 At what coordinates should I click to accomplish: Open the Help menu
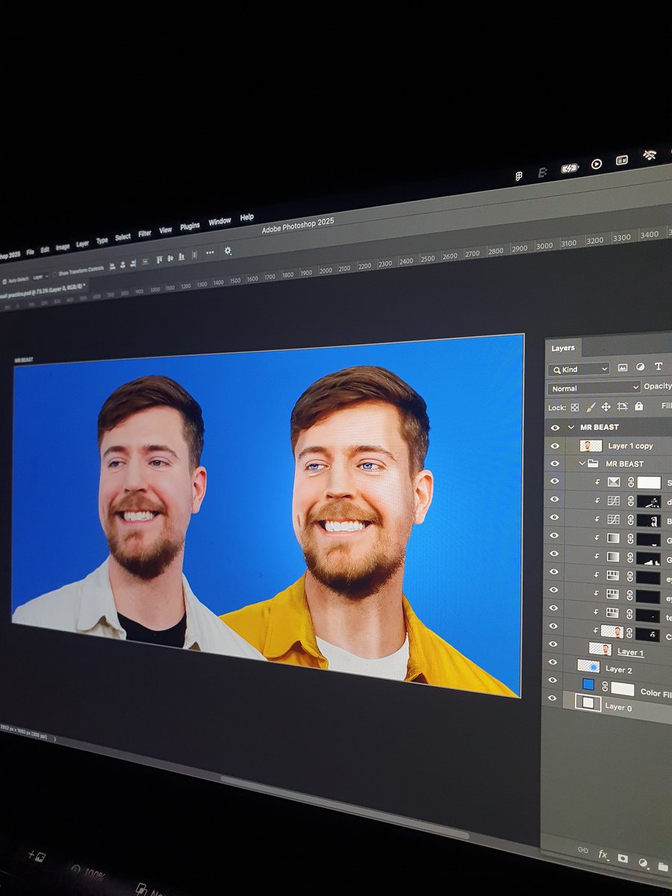coord(246,217)
